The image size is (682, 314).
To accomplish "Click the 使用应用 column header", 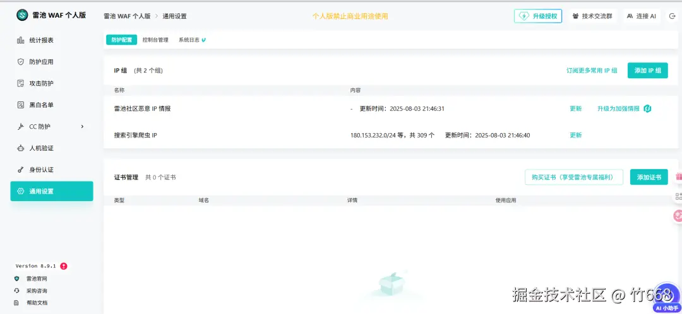I will 506,201.
